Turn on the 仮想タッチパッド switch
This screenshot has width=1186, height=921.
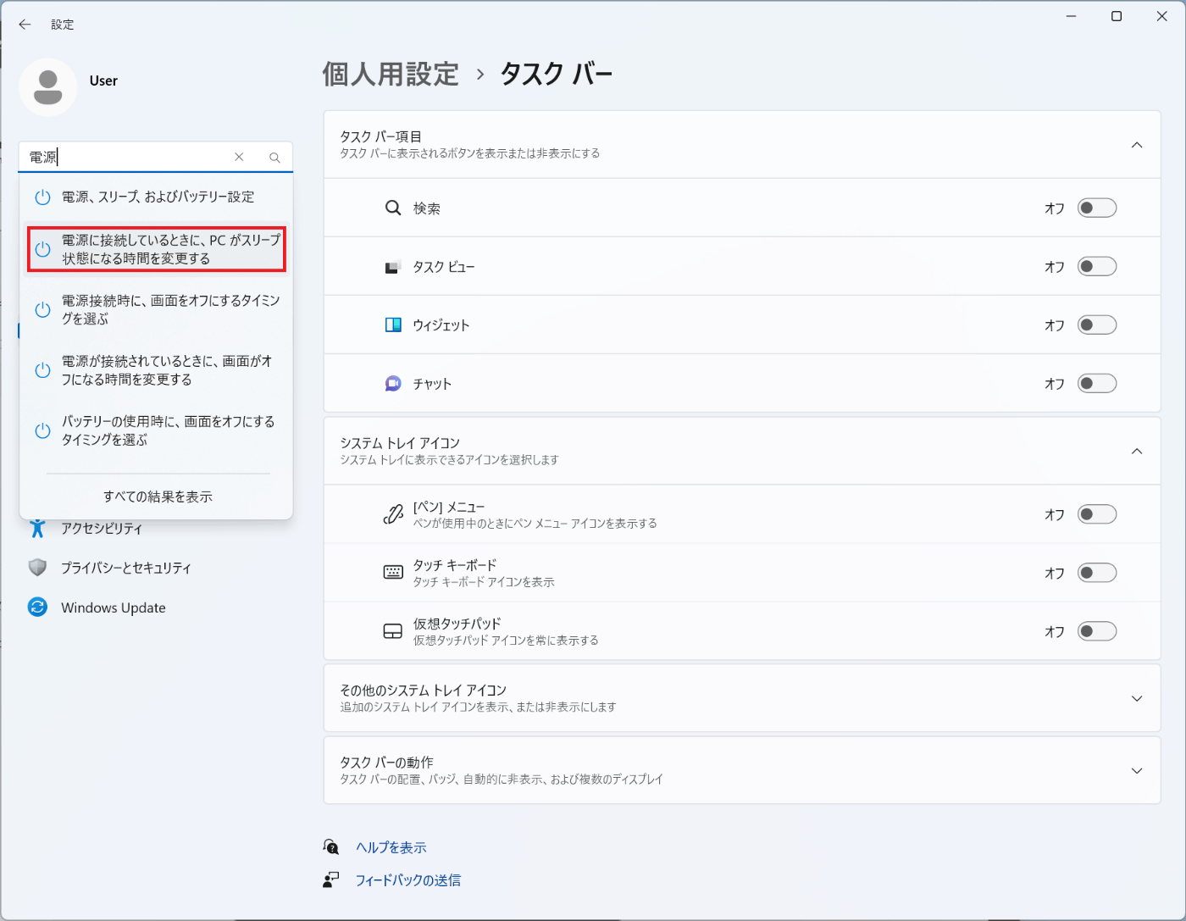[x=1097, y=631]
